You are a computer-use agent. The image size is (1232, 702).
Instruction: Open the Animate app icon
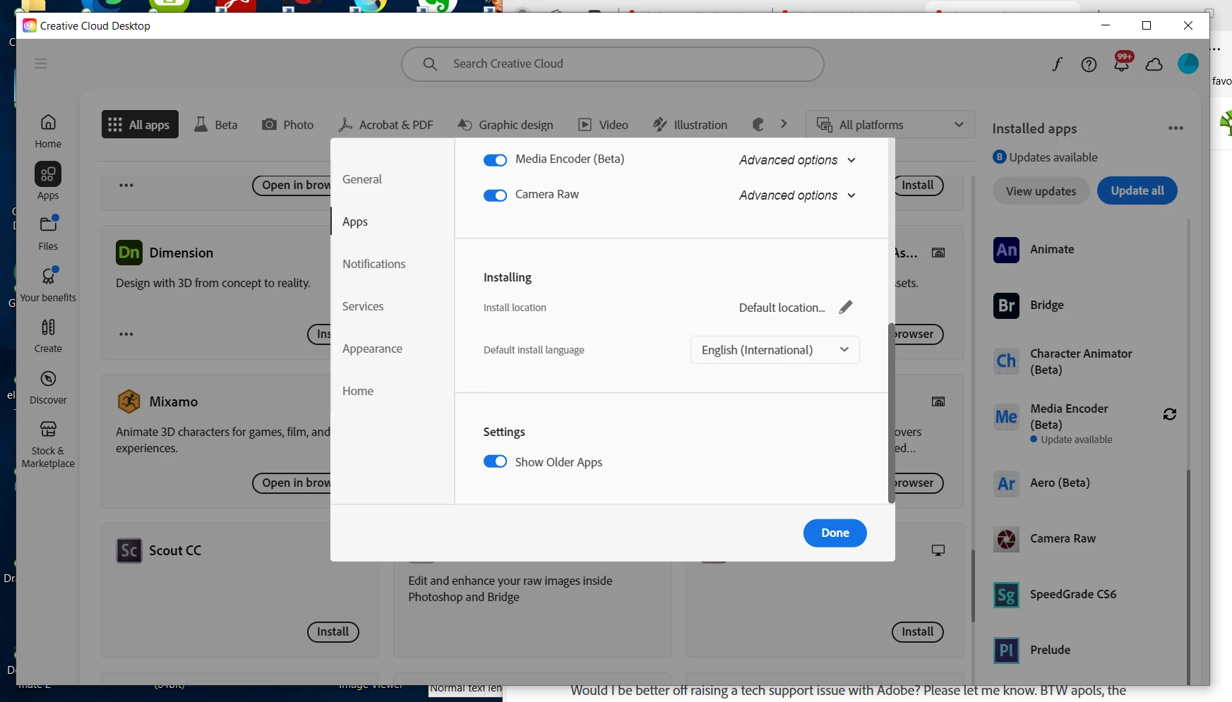click(1006, 250)
